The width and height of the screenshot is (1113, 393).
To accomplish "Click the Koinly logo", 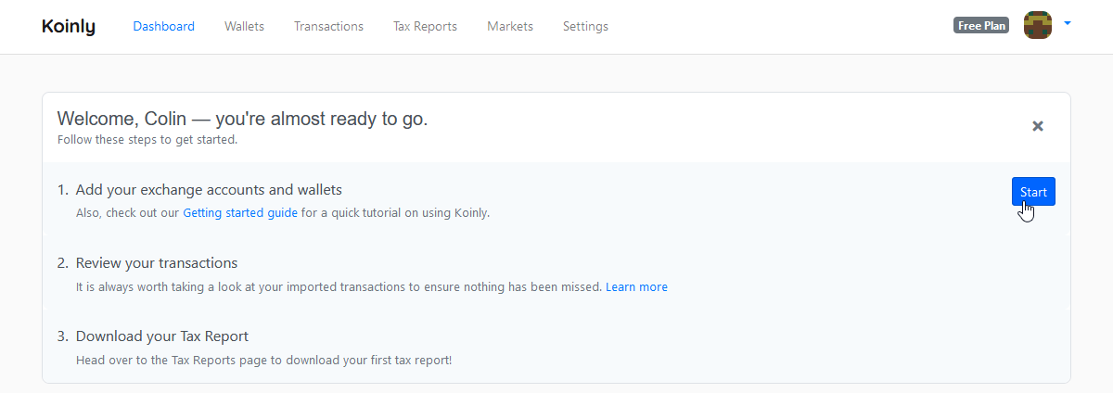I will point(69,27).
